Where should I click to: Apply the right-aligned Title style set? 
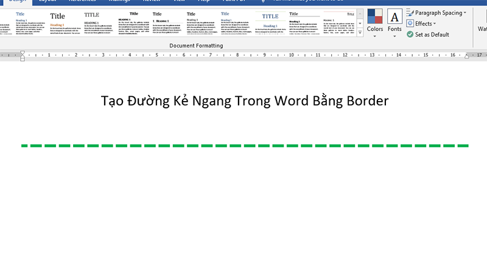coord(337,21)
